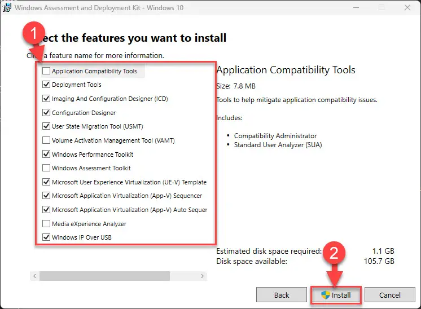Uncheck the App-V Auto Sequencer checkbox
Image resolution: width=421 pixels, height=309 pixels.
point(46,210)
